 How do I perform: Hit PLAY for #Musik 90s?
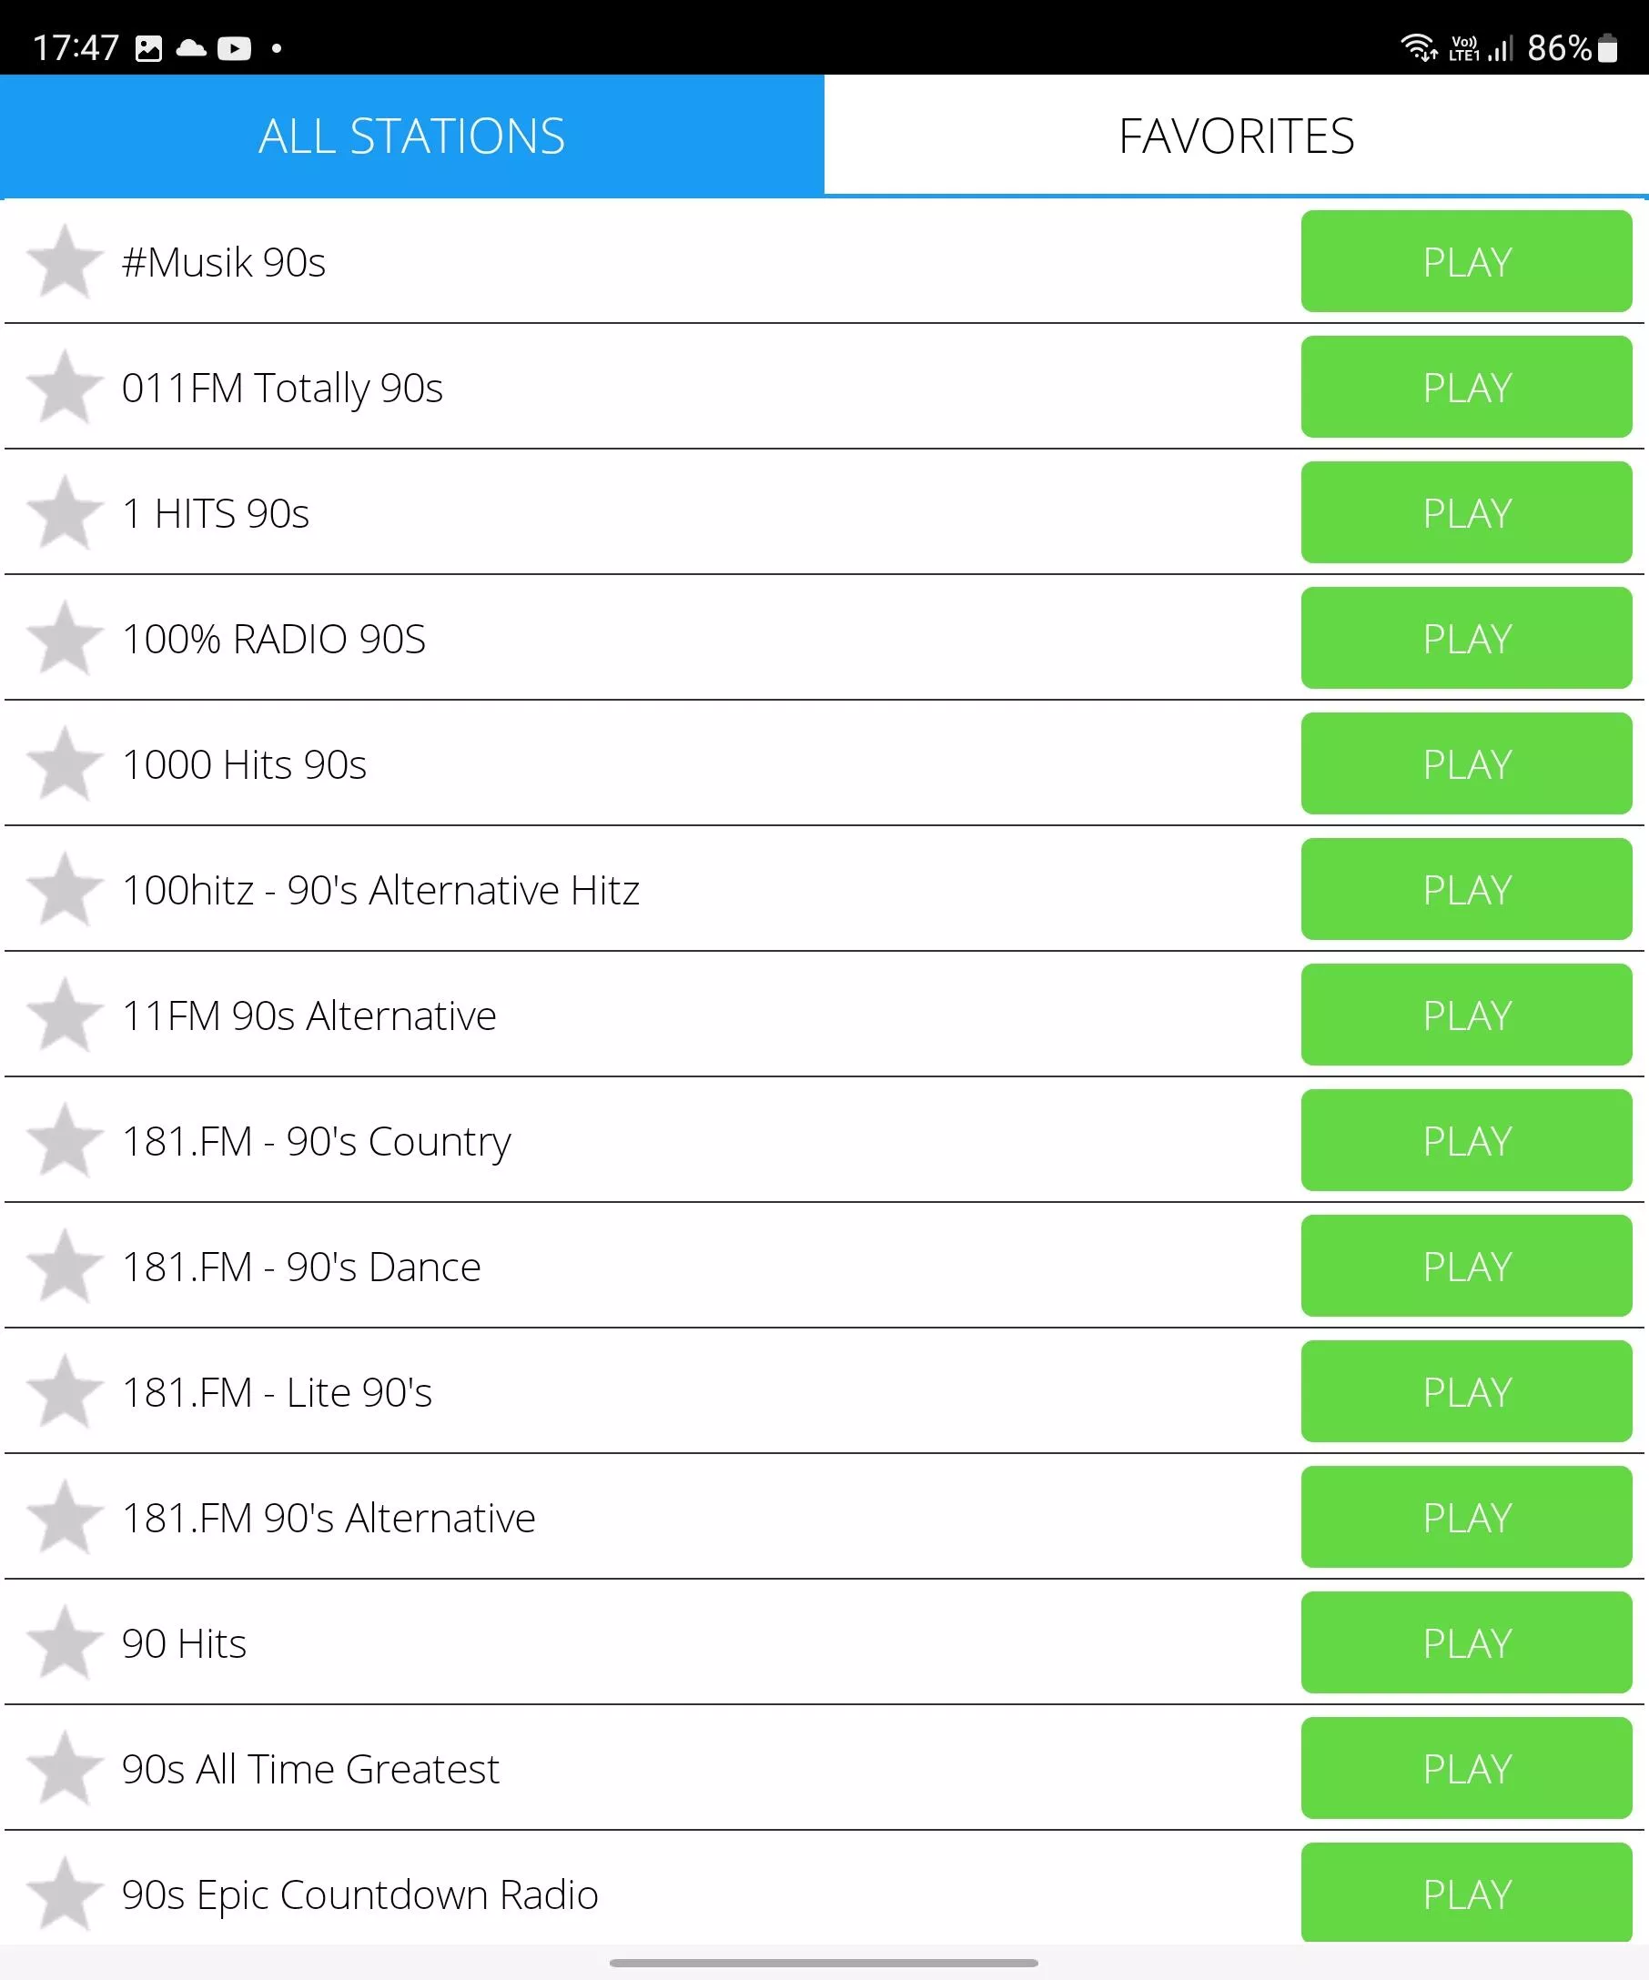pos(1466,261)
